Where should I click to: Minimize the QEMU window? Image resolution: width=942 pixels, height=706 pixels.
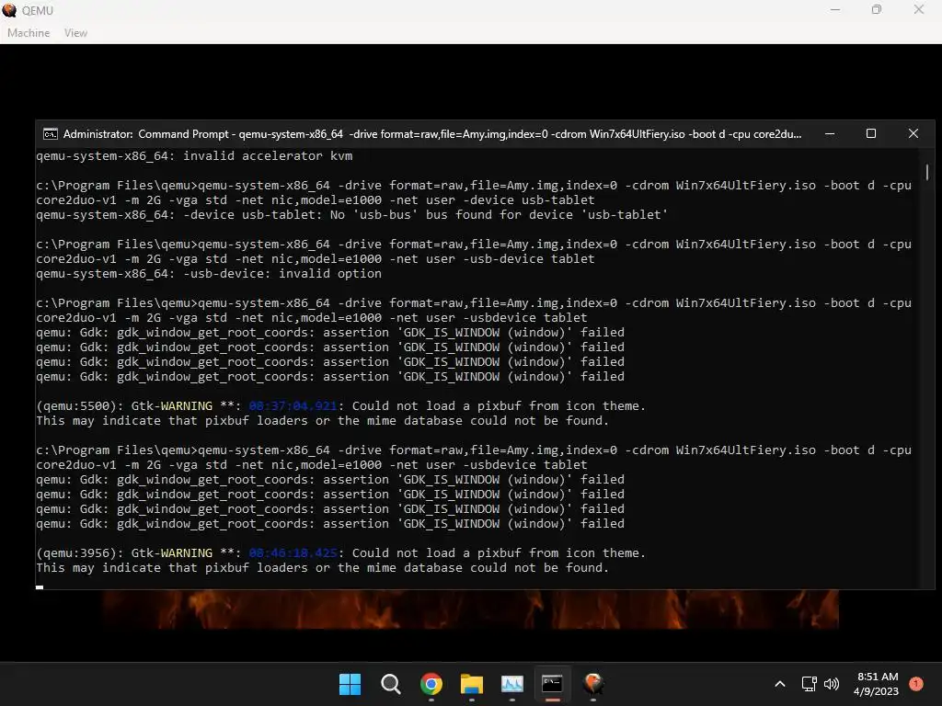pos(834,9)
